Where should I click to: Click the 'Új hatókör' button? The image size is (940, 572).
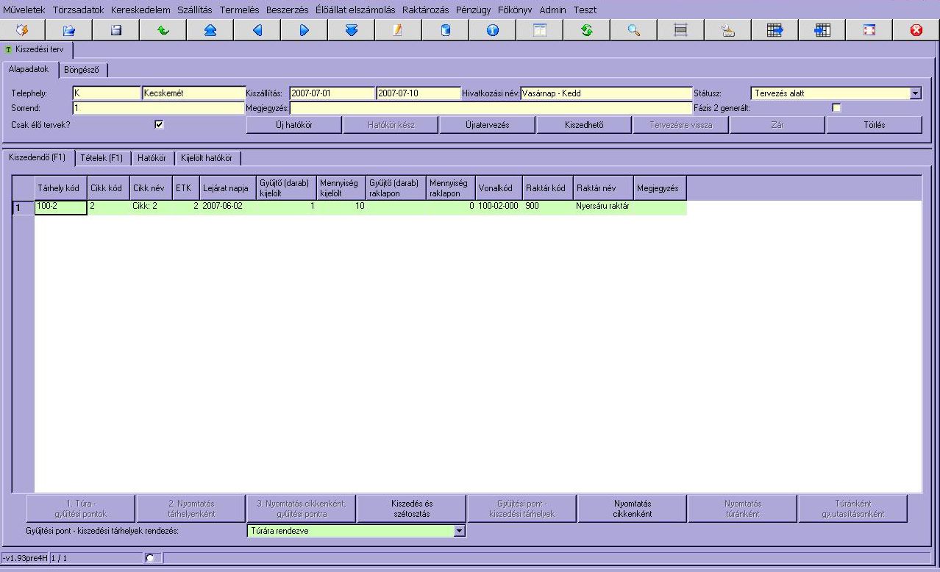coord(293,125)
